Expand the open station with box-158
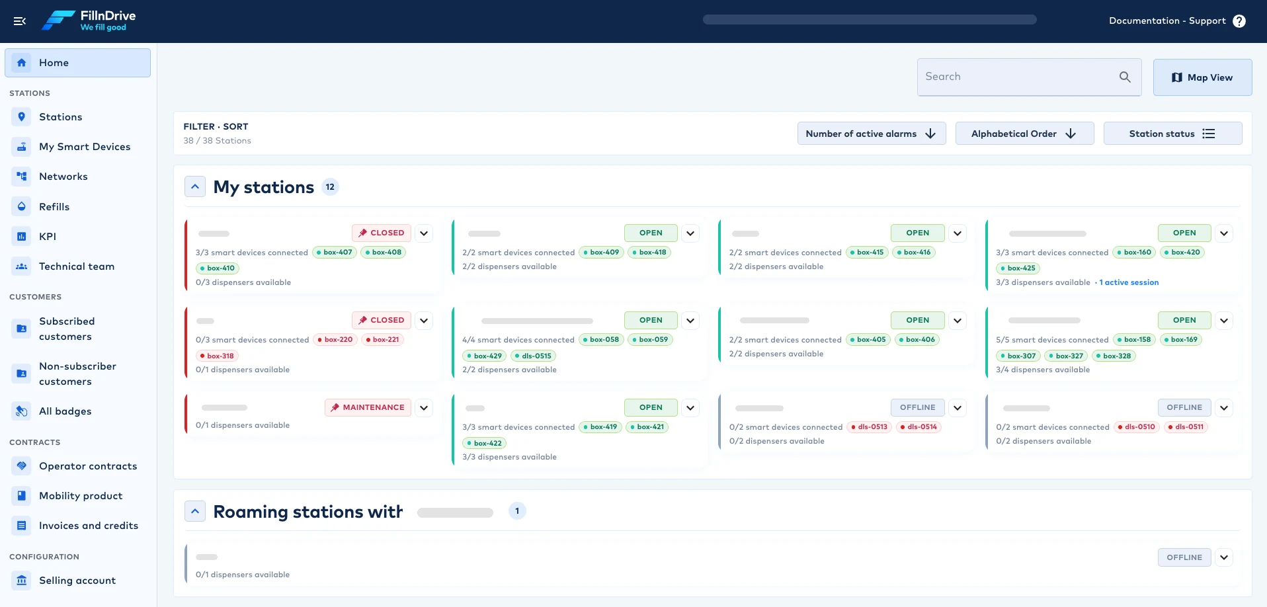1267x607 pixels. coord(1224,321)
